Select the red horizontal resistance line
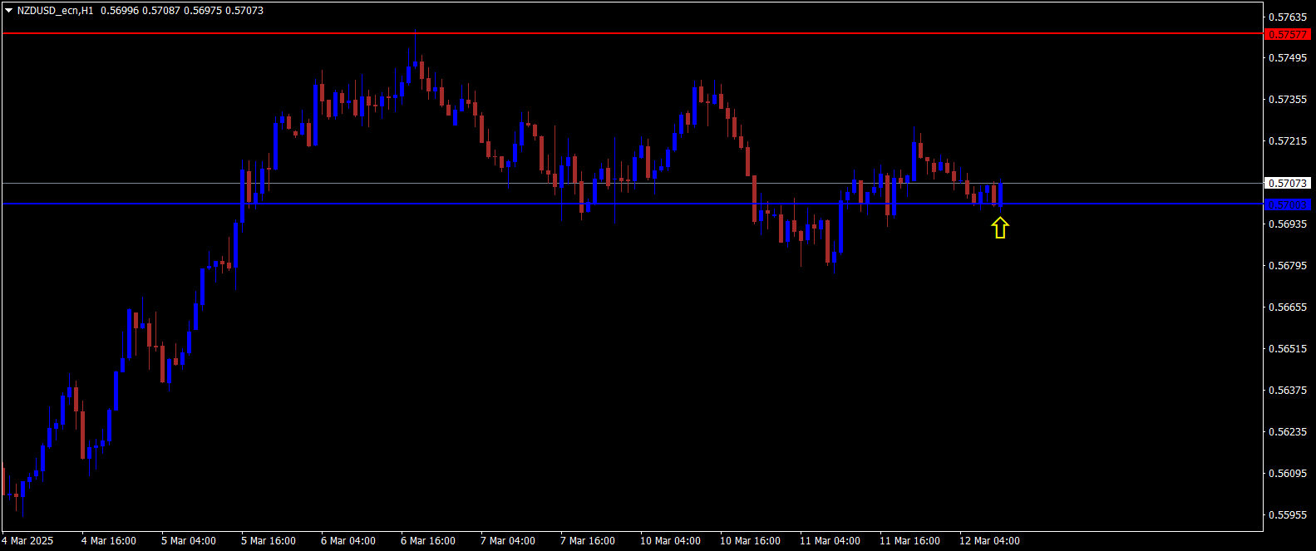This screenshot has width=1316, height=551. [632, 33]
